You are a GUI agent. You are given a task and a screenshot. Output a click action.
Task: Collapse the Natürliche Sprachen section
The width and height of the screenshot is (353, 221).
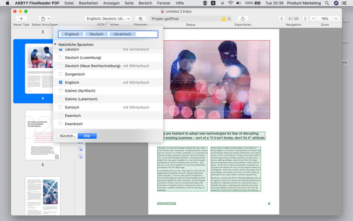(x=55, y=44)
